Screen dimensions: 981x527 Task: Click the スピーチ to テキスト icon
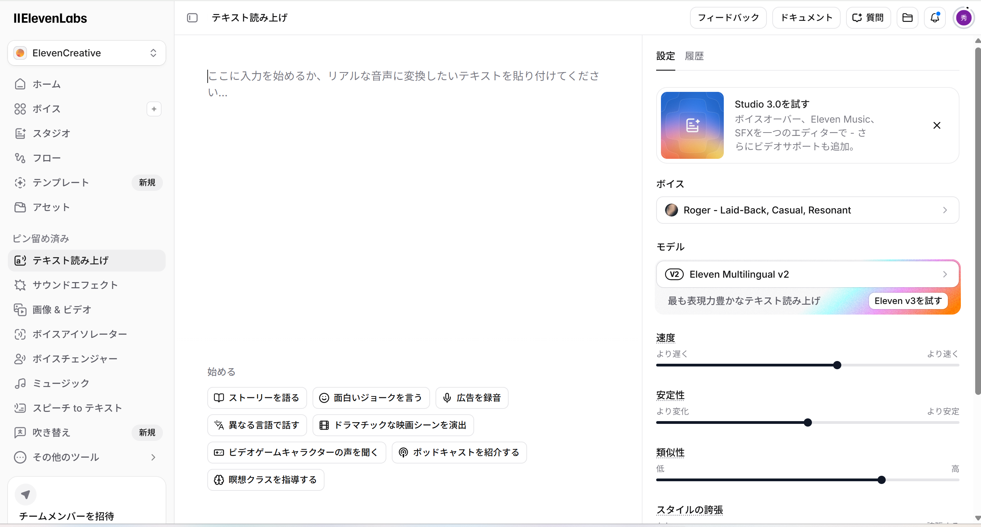click(x=20, y=408)
